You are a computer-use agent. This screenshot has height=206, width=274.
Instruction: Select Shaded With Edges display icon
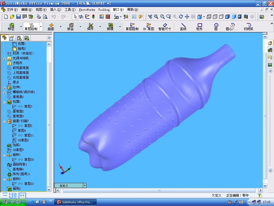[227, 17]
